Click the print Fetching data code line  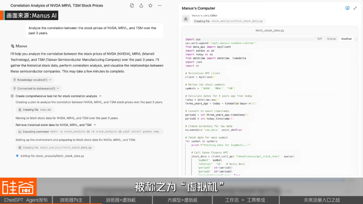tap(221, 145)
